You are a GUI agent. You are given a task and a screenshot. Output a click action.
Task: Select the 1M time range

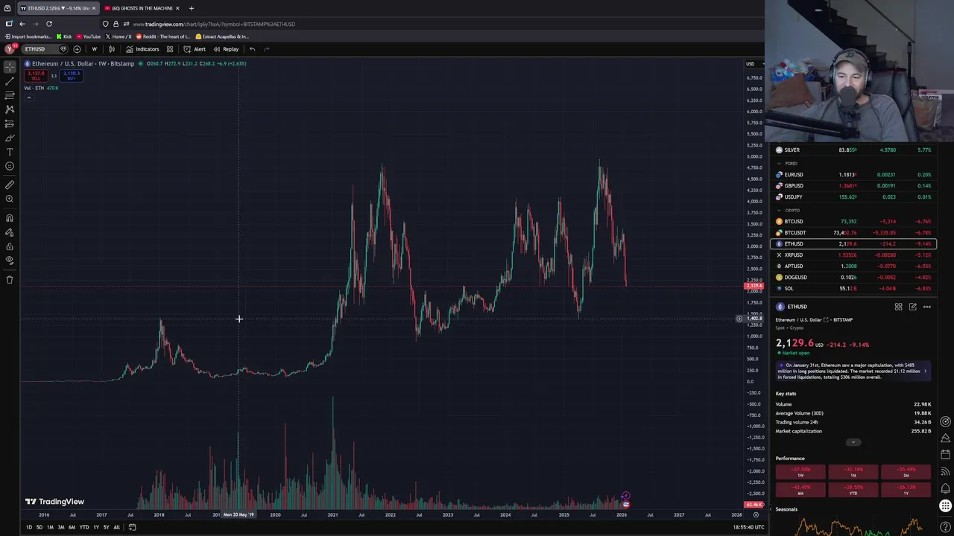pyautogui.click(x=50, y=527)
